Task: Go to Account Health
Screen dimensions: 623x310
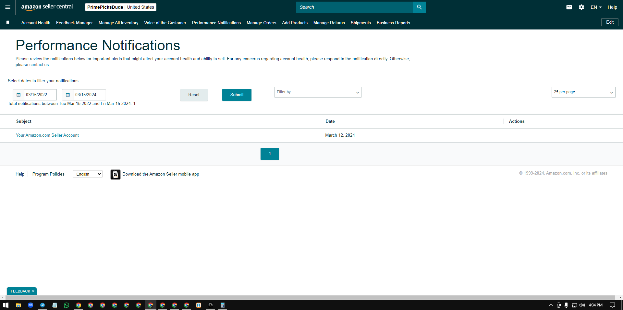Action: (x=36, y=23)
